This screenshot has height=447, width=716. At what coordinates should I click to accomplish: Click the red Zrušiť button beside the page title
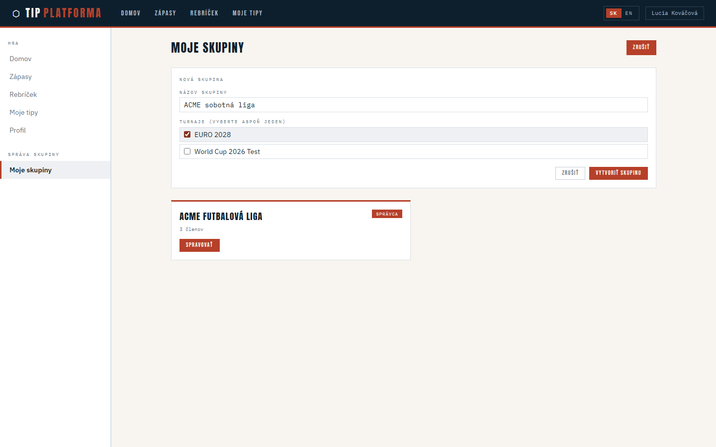pos(641,47)
